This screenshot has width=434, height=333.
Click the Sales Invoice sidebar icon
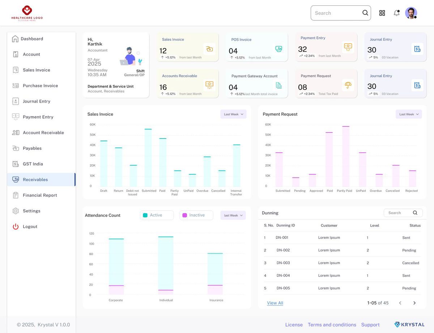point(16,70)
